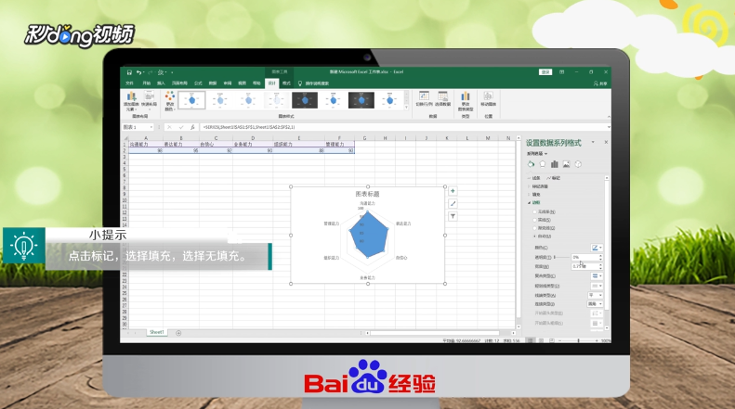The width and height of the screenshot is (735, 409).
Task: Expand 标记选项 (Marker Options) section
Action: click(x=538, y=186)
